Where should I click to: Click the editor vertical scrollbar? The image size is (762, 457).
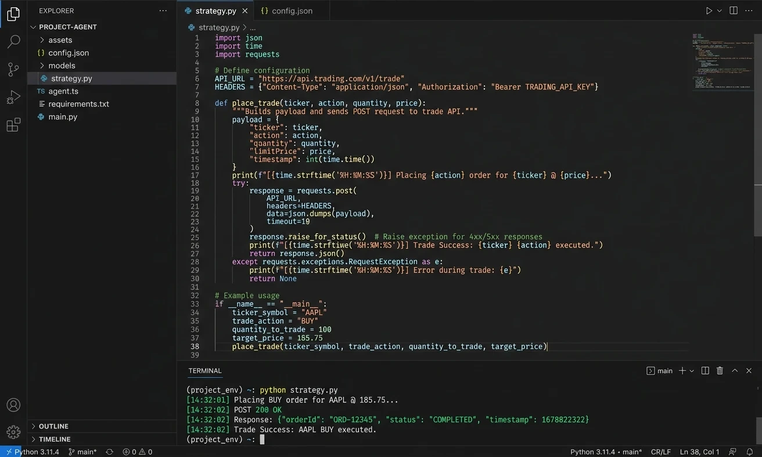[x=758, y=134]
